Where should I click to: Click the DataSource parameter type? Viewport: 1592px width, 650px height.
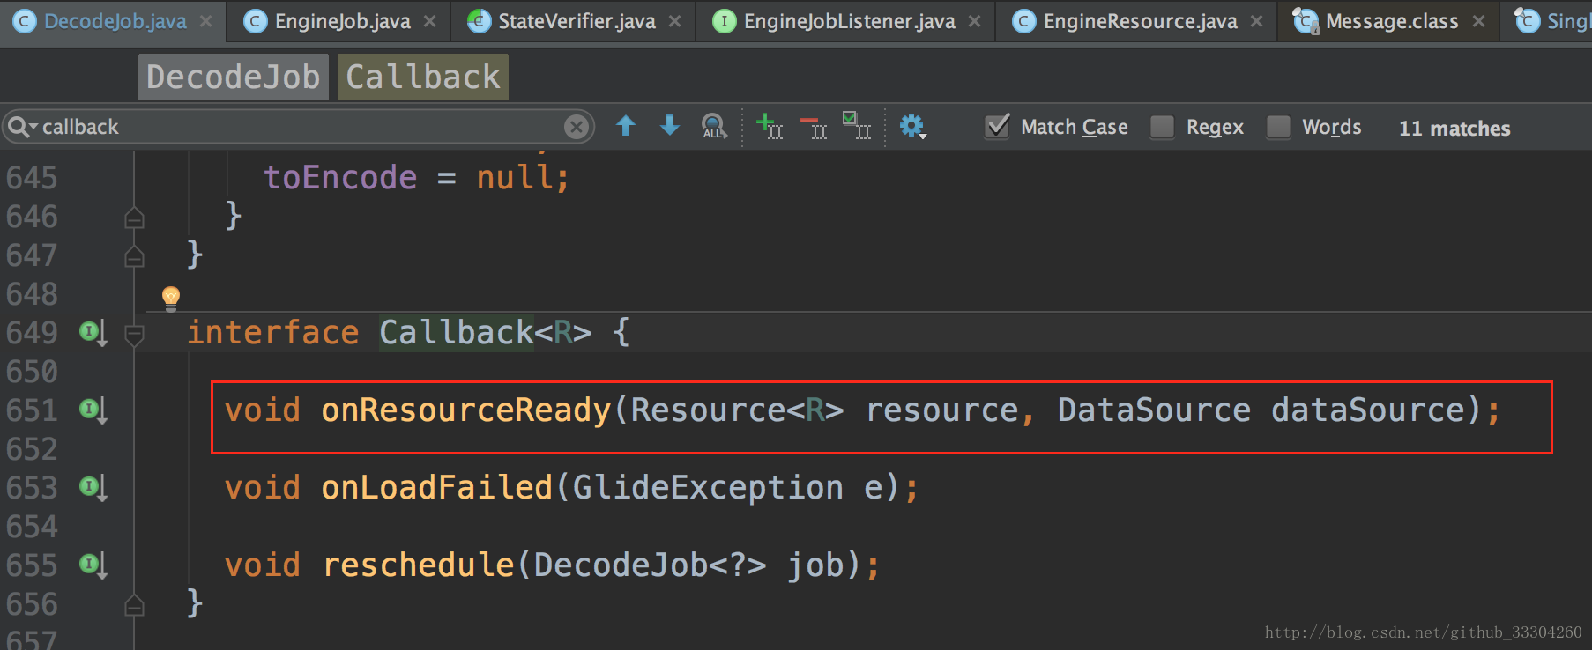point(1154,410)
